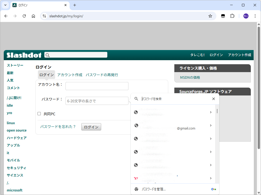Click the globe icon on the first saved password
Image resolution: width=261 pixels, height=195 pixels.
(136, 112)
